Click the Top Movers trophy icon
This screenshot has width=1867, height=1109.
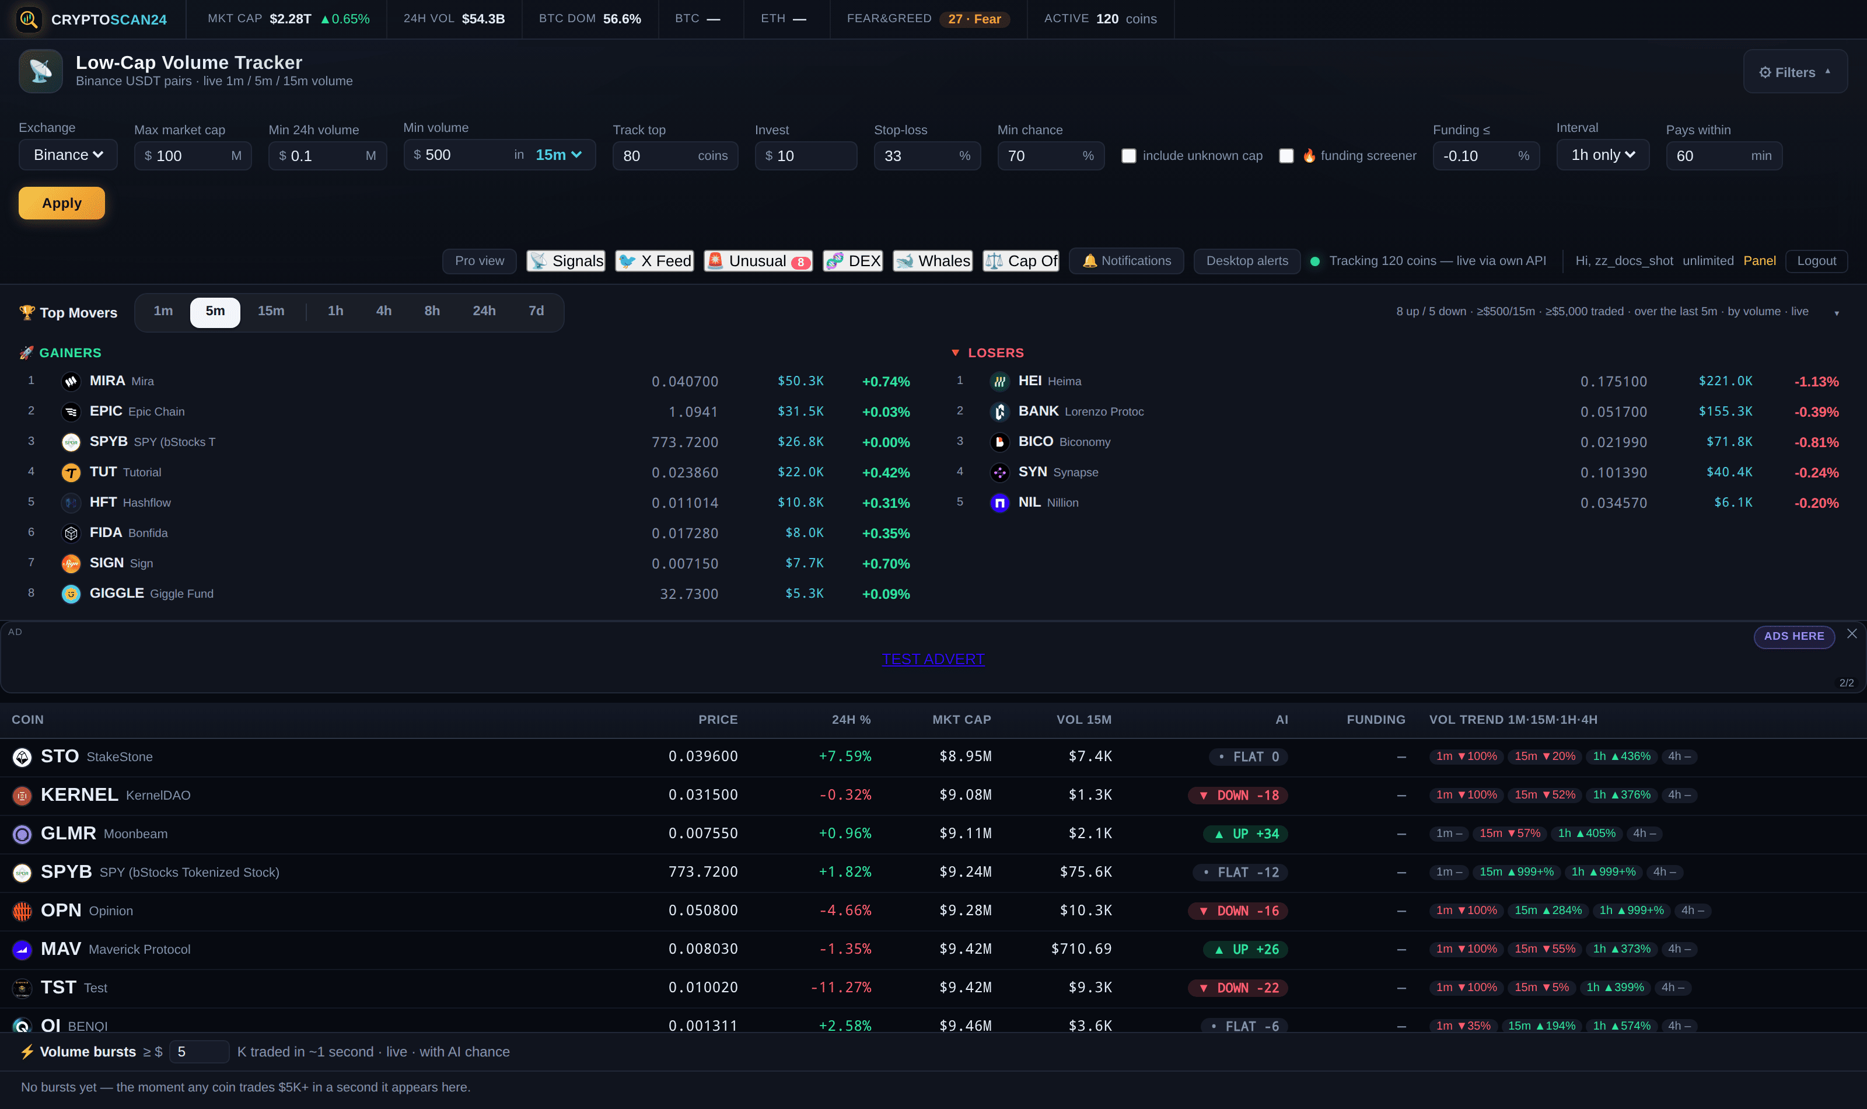pyautogui.click(x=27, y=312)
